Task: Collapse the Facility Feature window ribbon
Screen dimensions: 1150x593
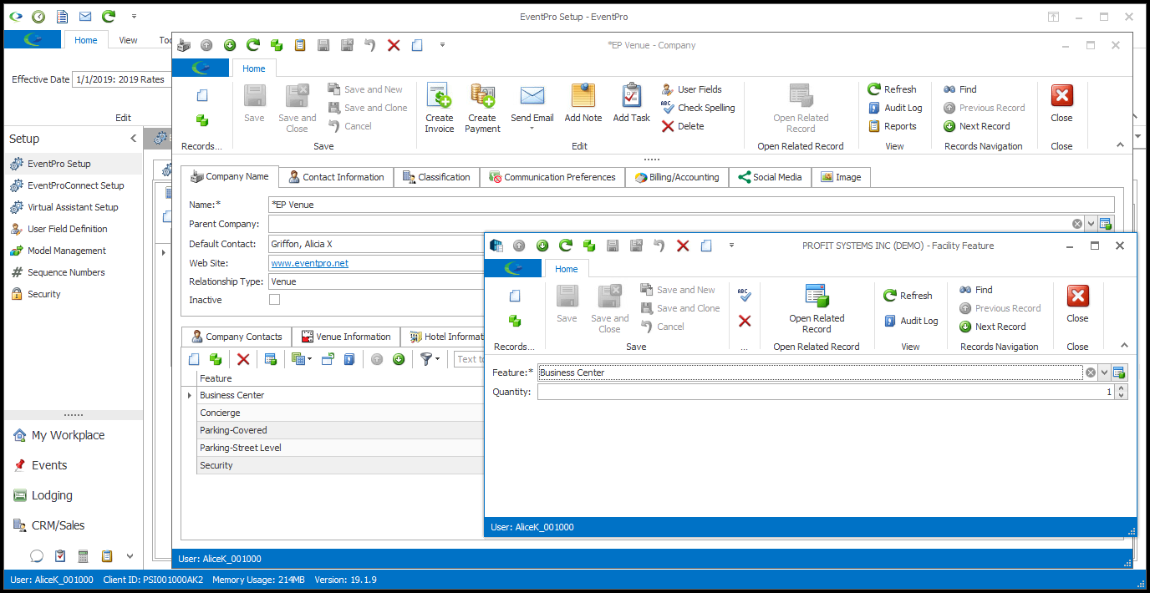Action: pos(1124,345)
